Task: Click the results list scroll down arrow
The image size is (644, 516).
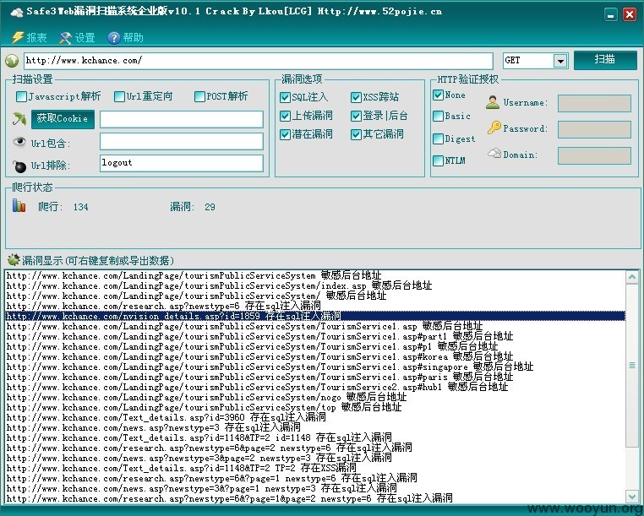Action: point(632,497)
